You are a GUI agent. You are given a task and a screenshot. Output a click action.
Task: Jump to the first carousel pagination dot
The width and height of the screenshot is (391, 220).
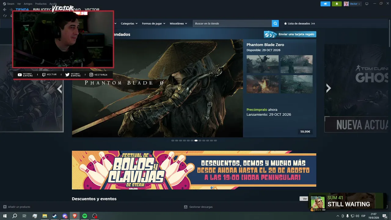[x=173, y=141]
